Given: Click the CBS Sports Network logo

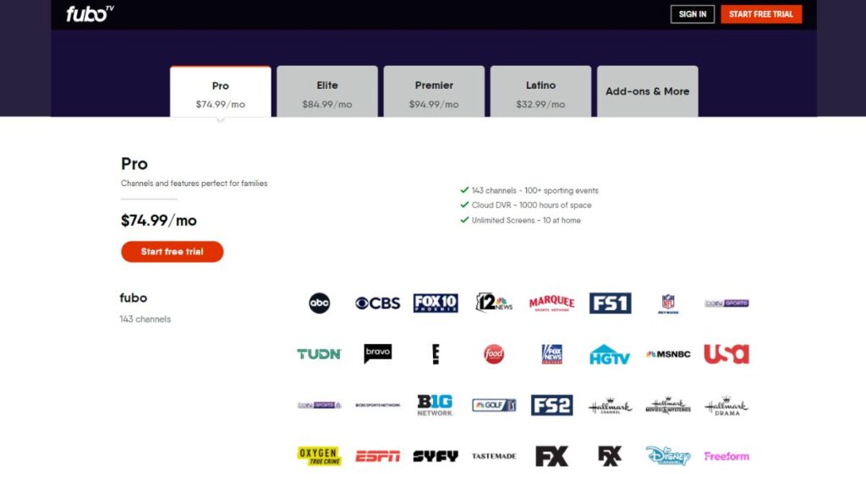Looking at the screenshot, I should [x=378, y=405].
